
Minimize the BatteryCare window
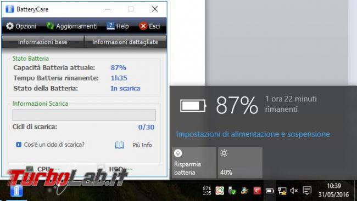click(x=108, y=9)
